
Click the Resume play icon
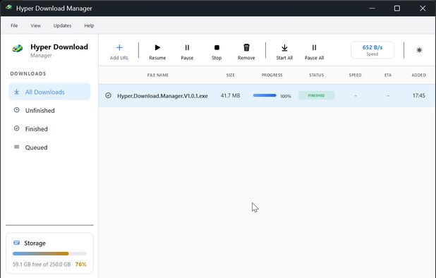(157, 47)
